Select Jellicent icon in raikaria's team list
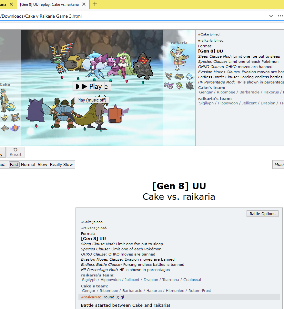The height and width of the screenshot is (309, 284). (189, 76)
